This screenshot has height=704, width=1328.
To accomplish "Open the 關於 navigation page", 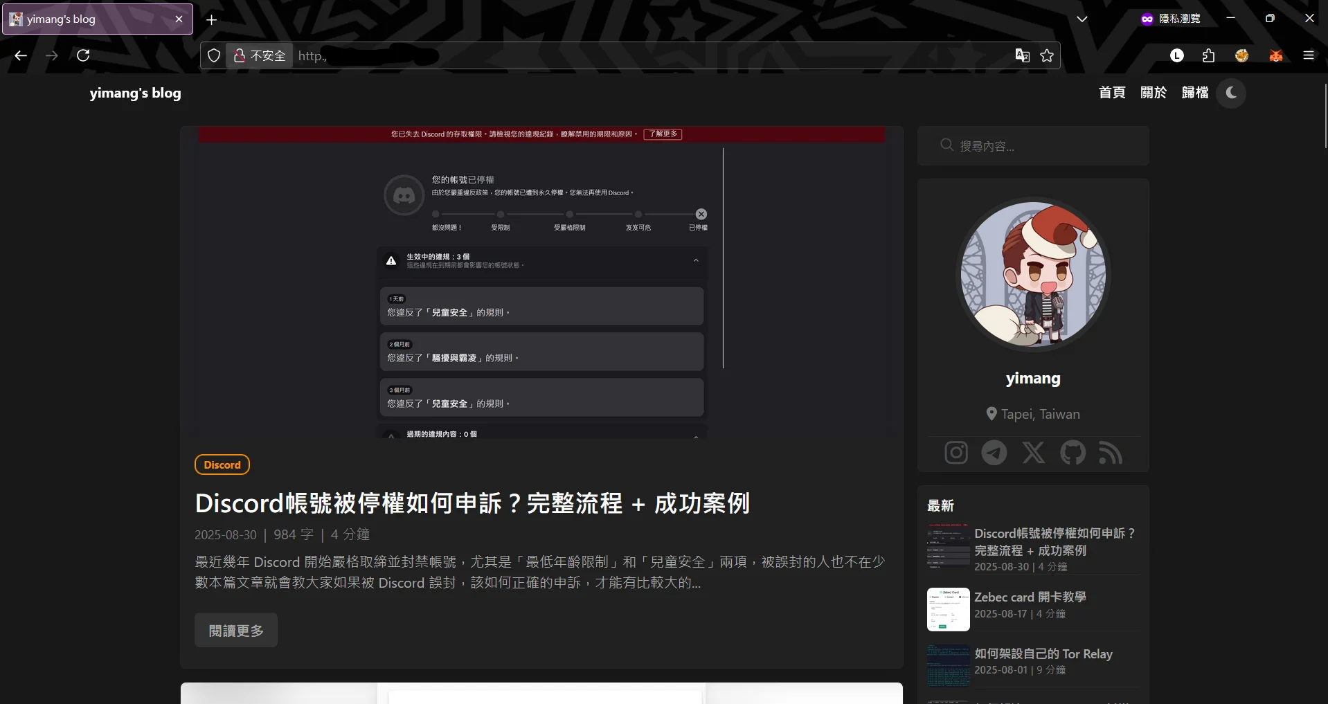I will point(1154,93).
